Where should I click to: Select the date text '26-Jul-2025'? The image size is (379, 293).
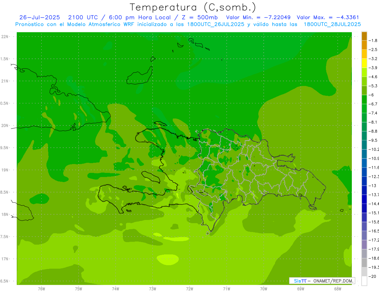click(39, 17)
